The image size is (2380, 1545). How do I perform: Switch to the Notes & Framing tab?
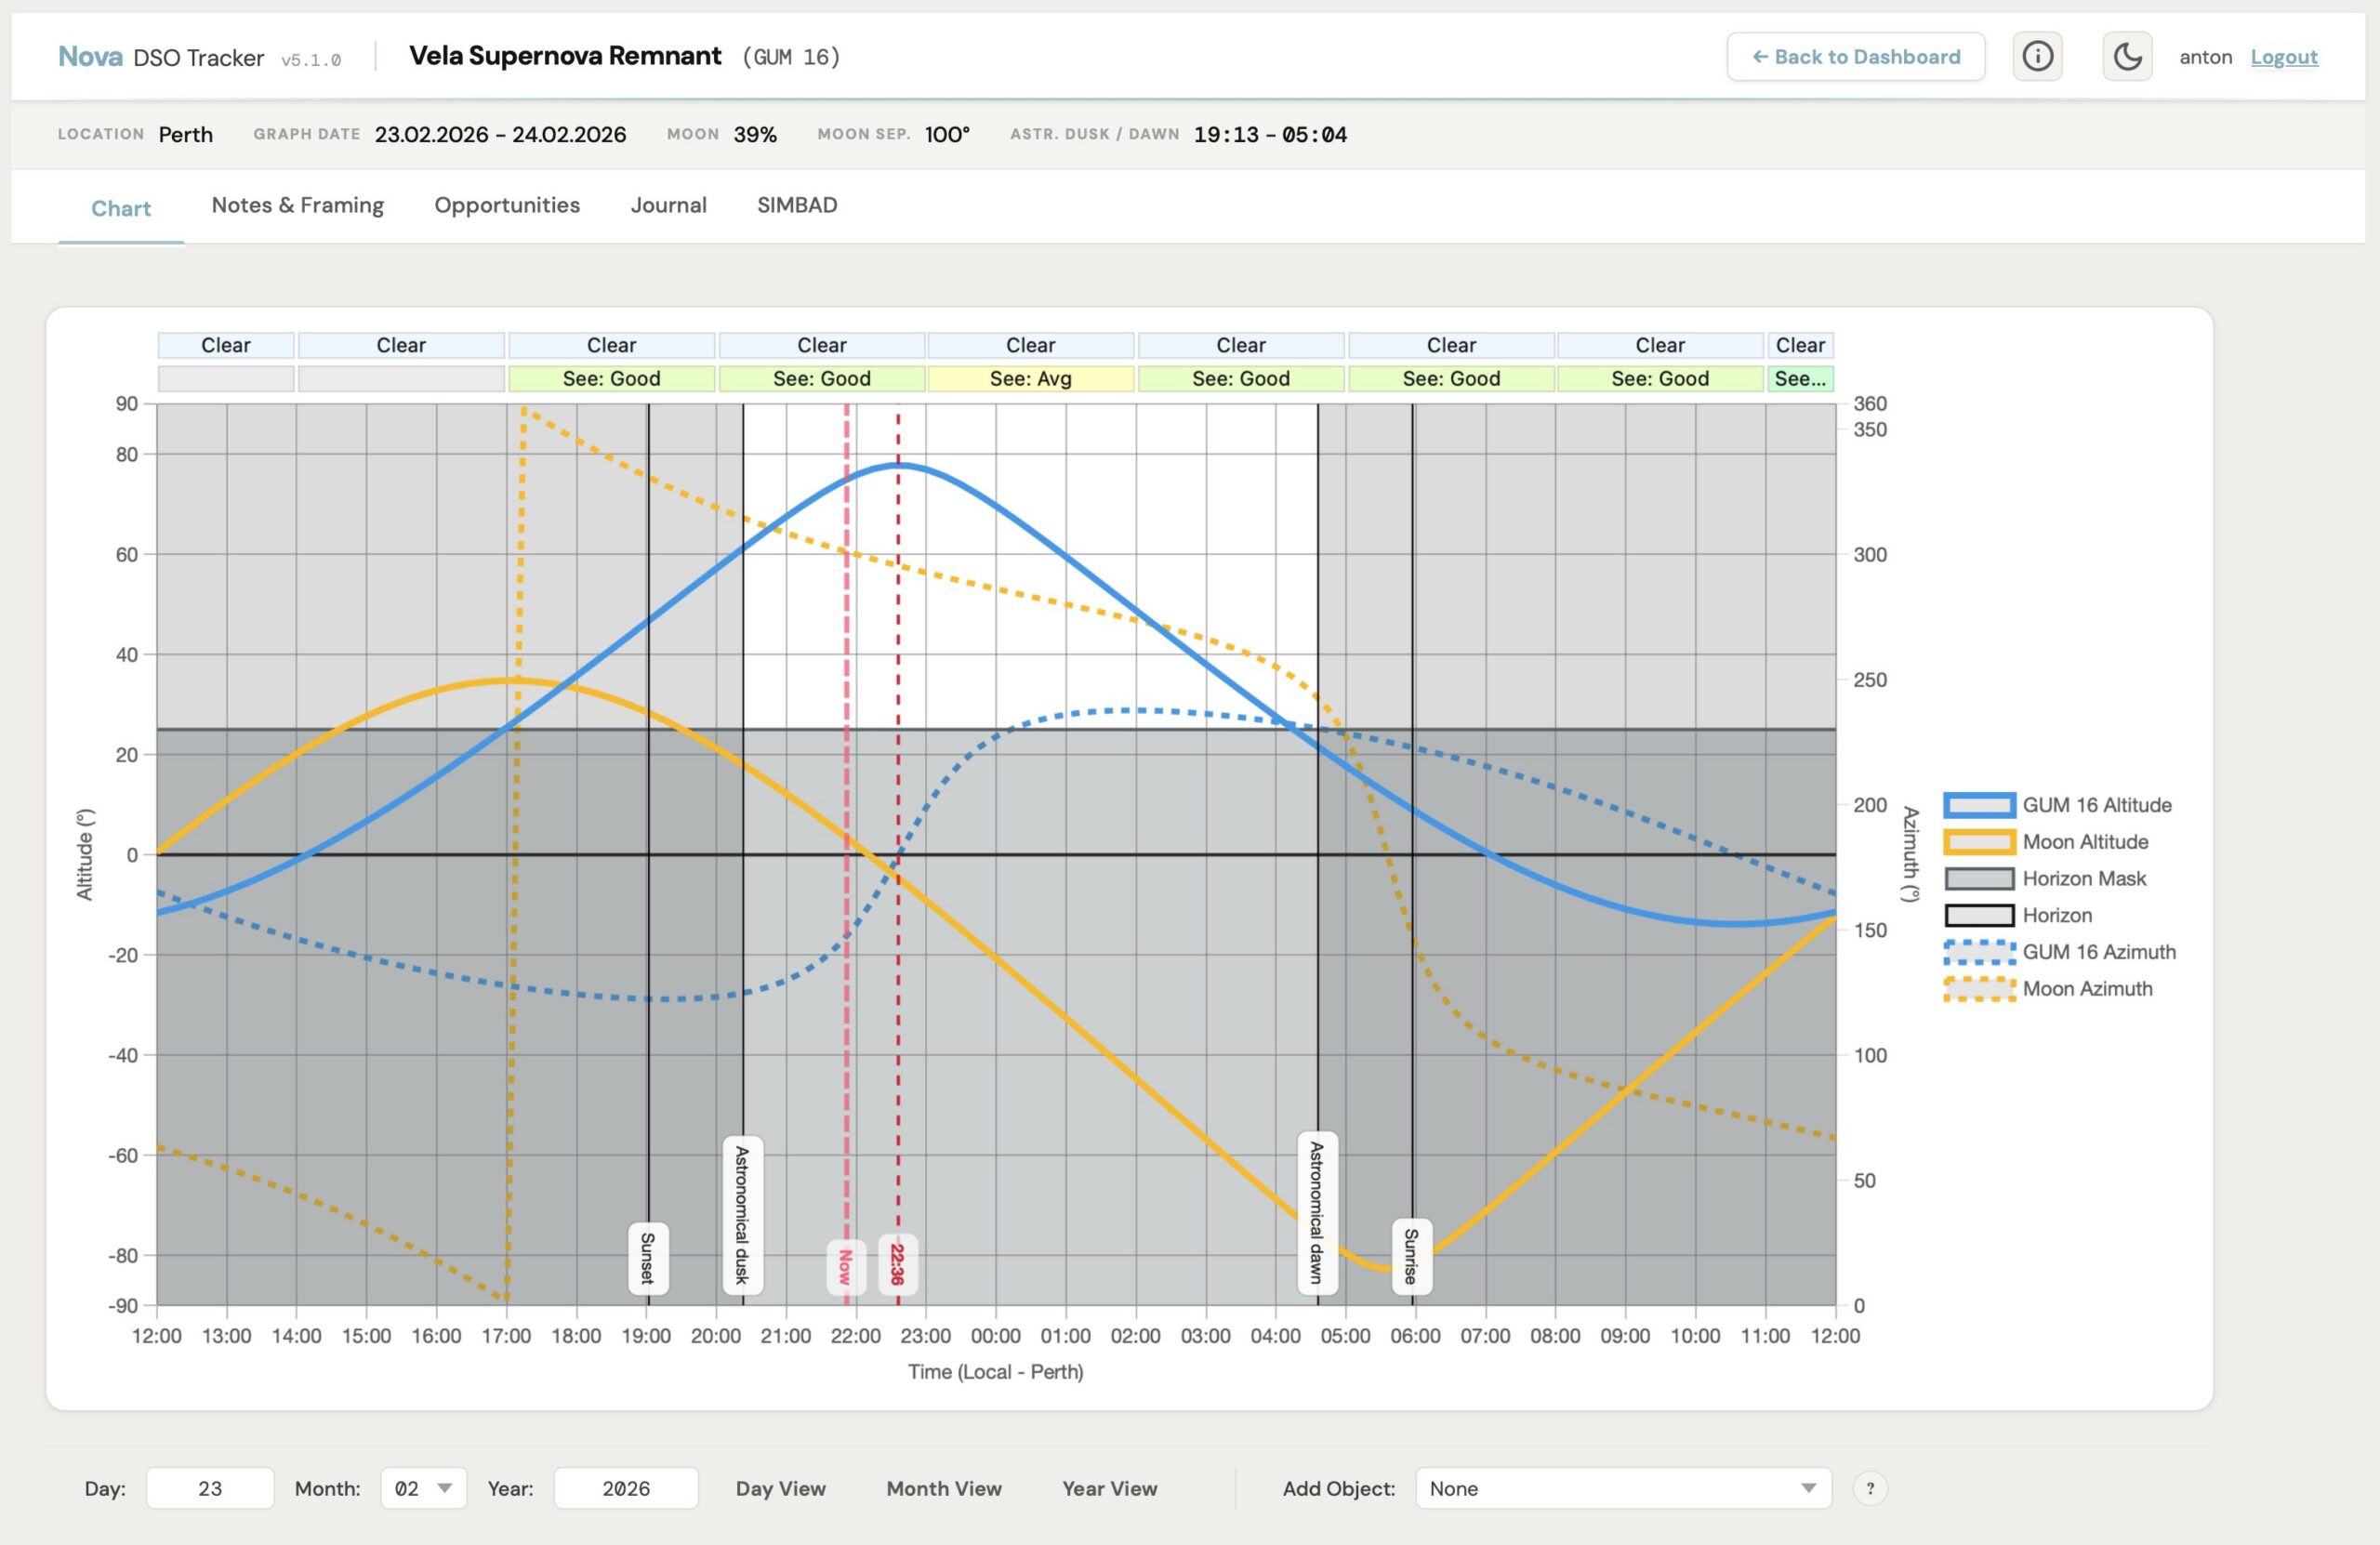point(297,205)
